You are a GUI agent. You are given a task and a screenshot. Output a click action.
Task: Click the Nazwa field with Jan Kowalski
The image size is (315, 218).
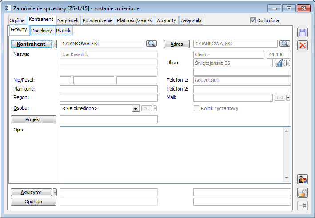[109, 55]
